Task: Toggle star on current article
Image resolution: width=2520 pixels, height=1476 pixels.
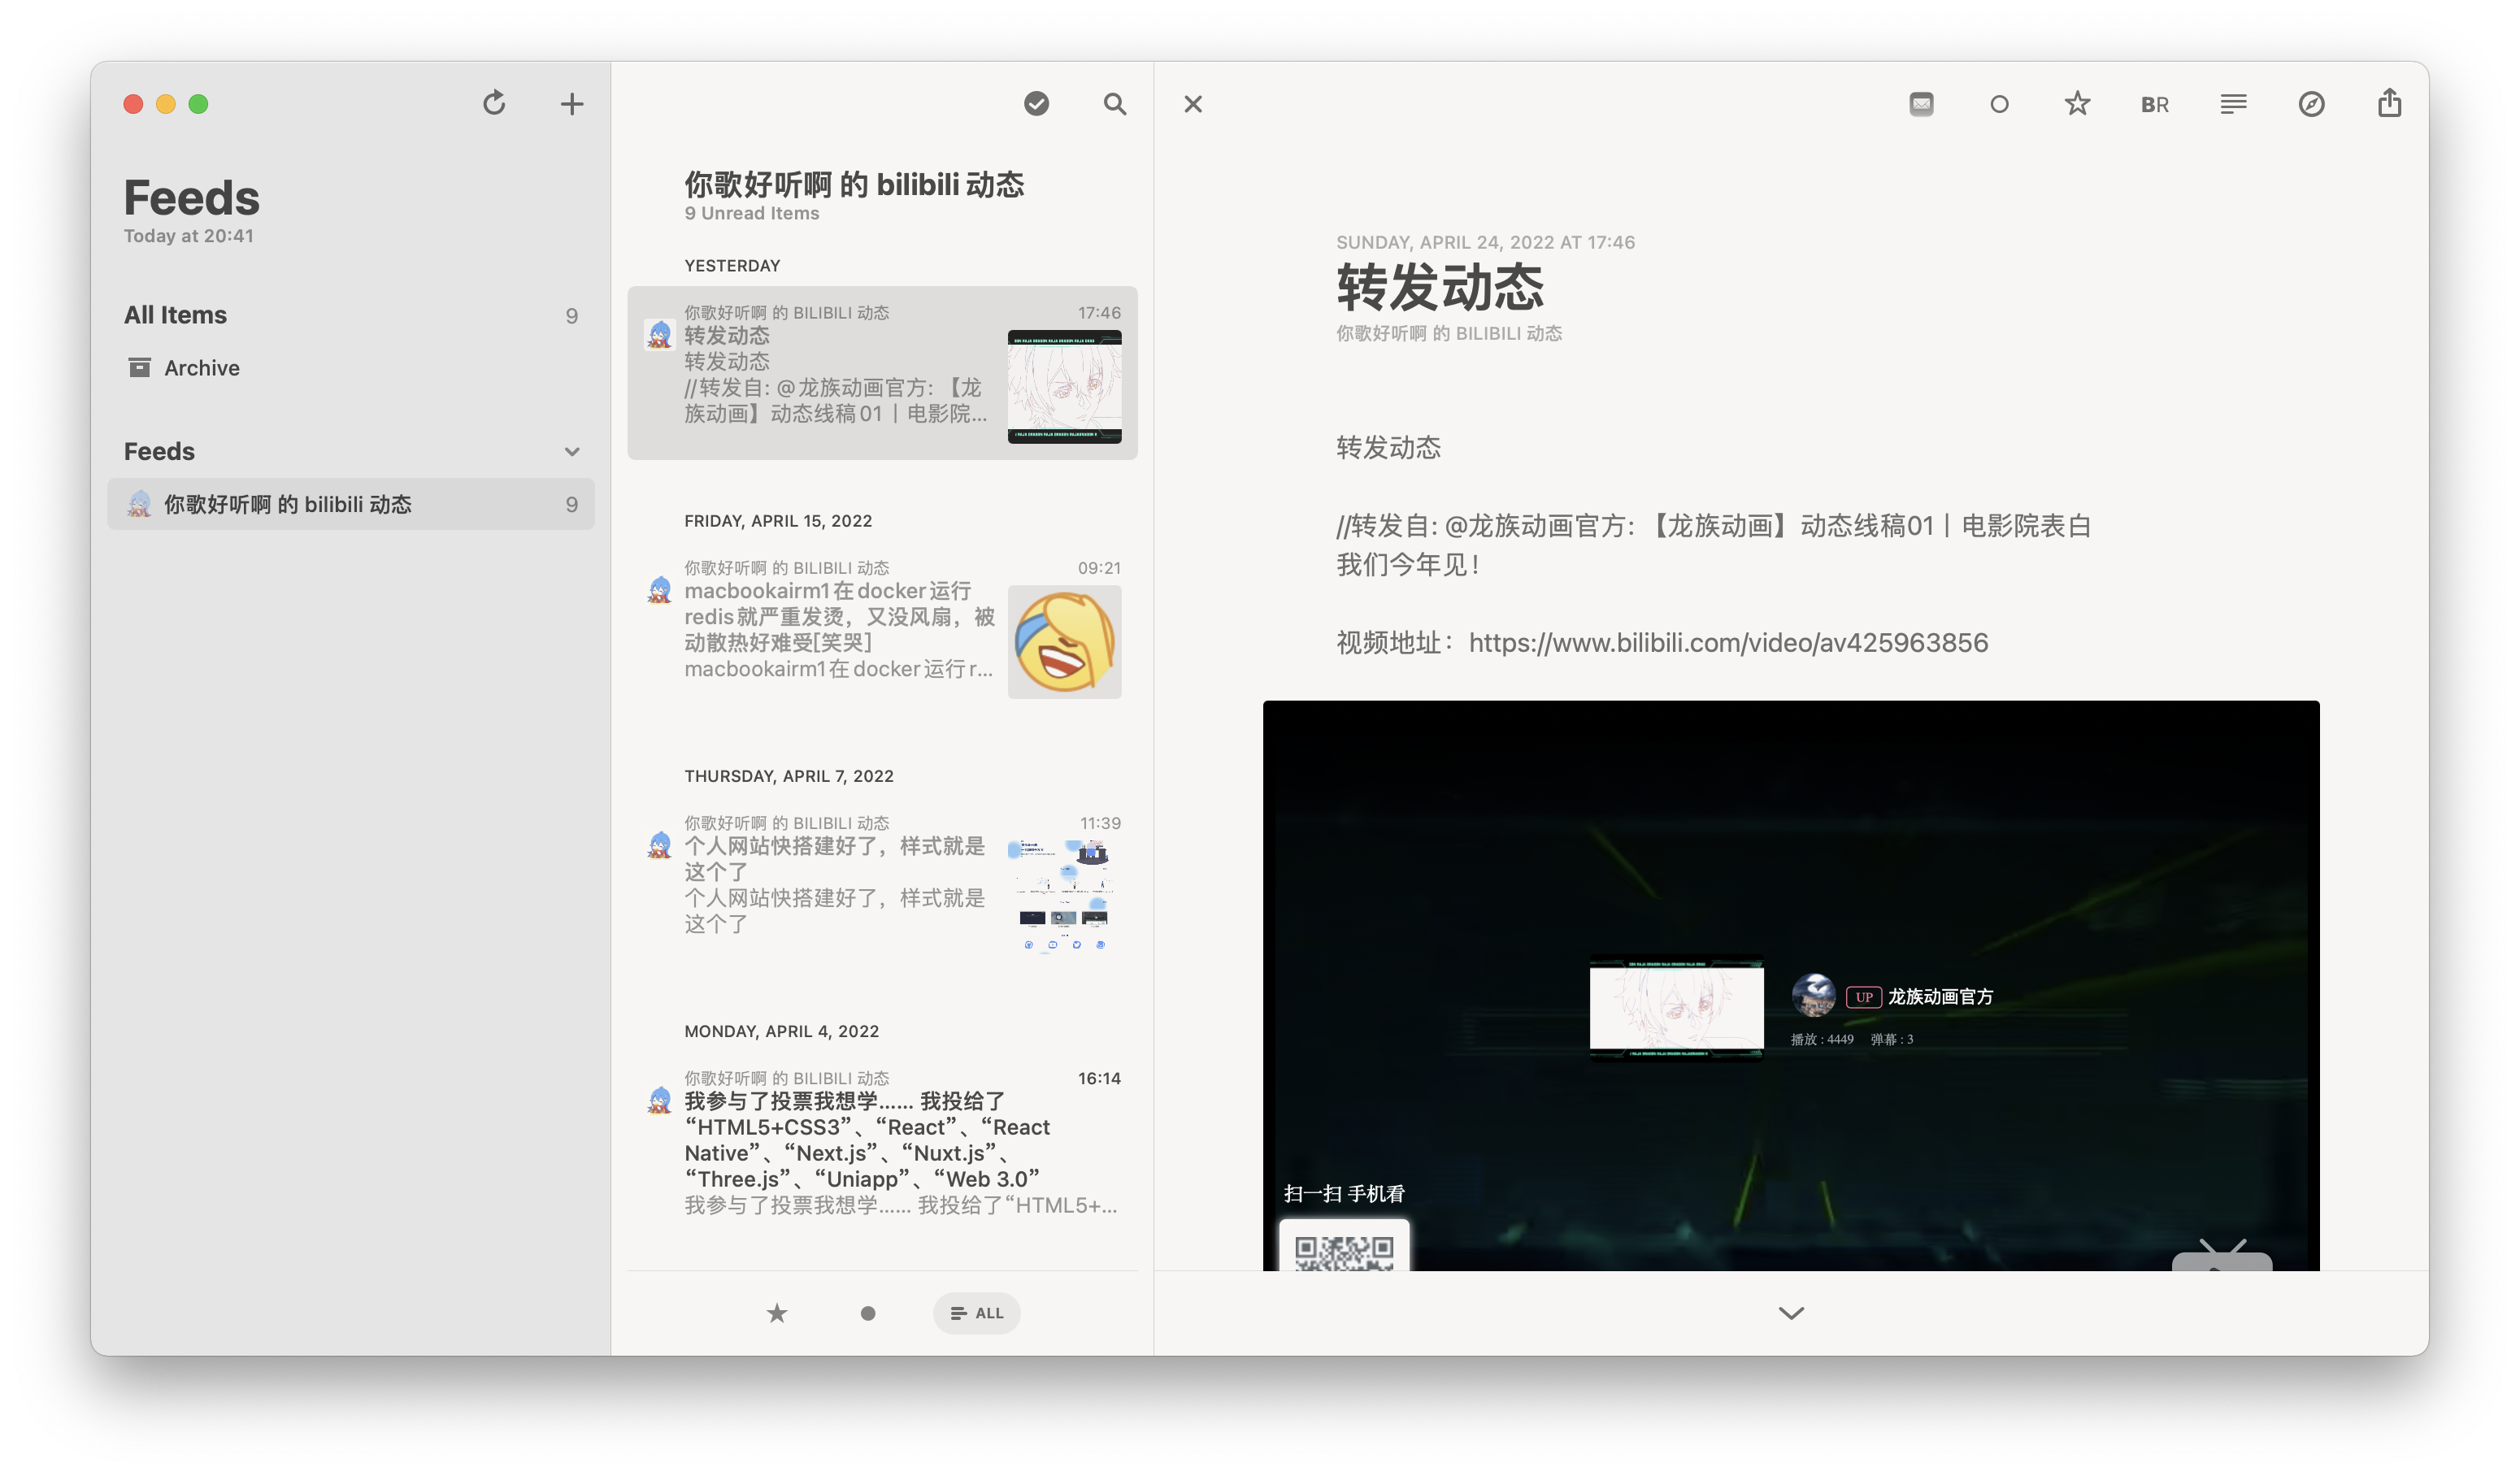Action: click(x=2077, y=104)
